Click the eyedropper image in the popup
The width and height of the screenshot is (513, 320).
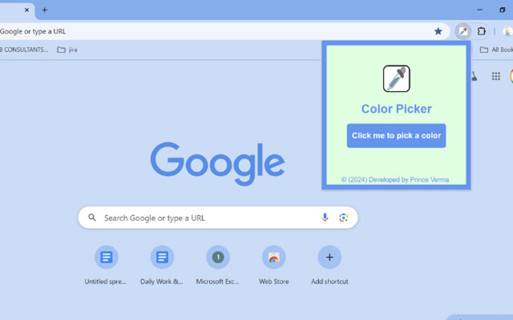396,78
